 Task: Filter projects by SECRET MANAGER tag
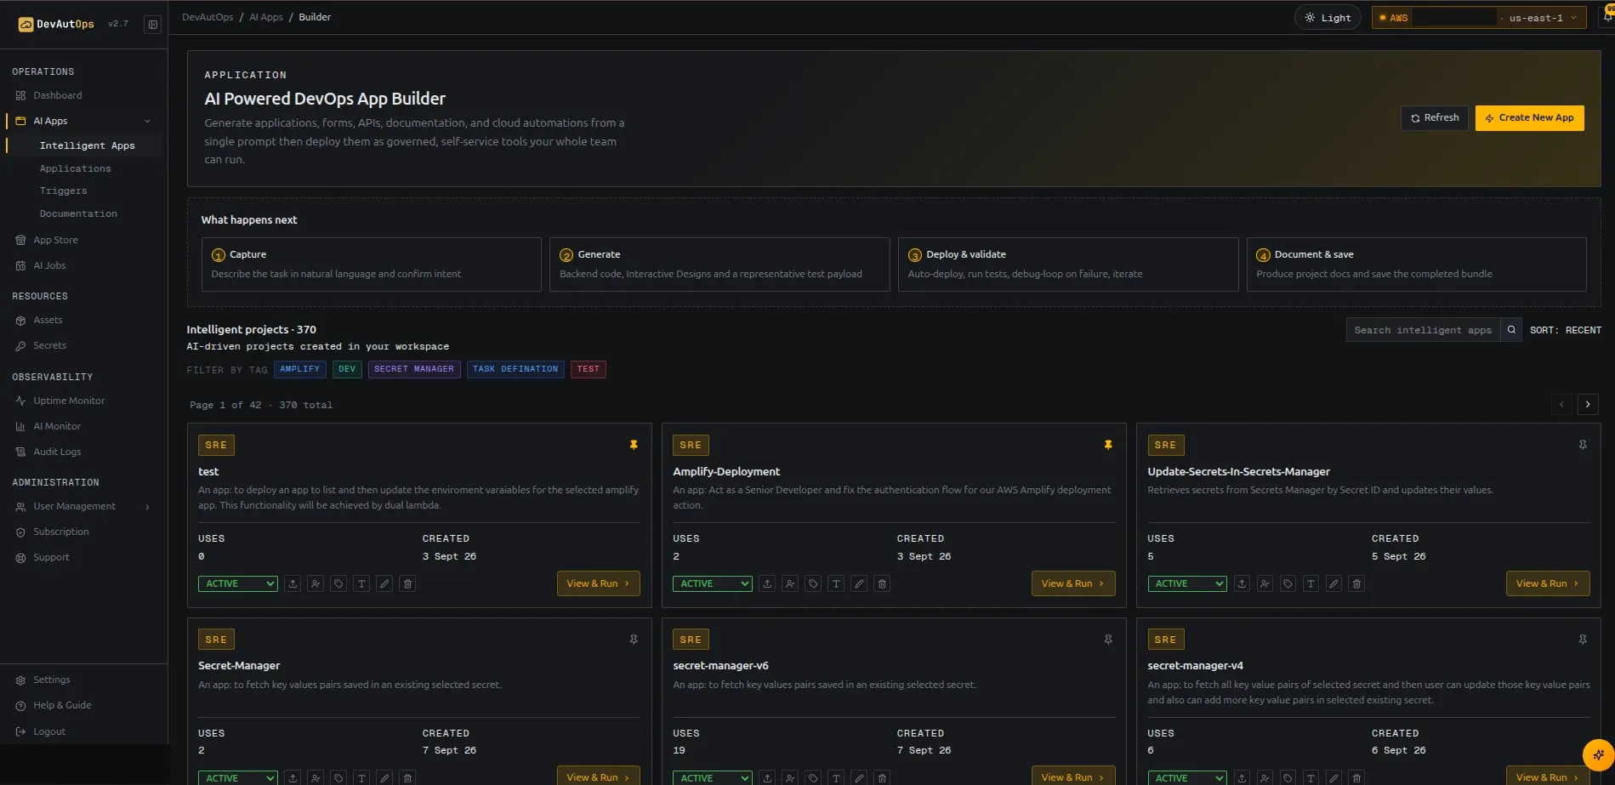(x=414, y=369)
